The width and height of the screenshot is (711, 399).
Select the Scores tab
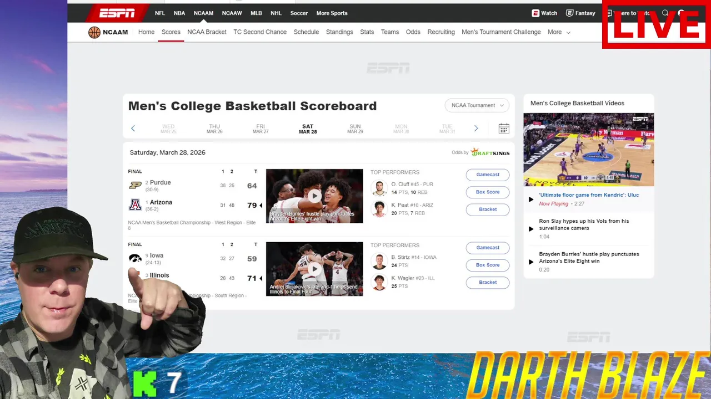171,32
